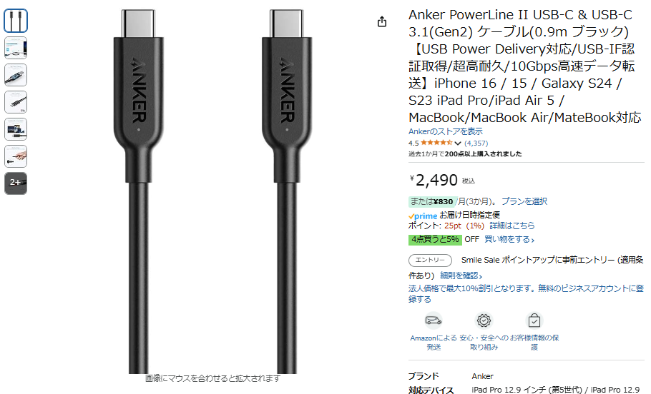
Task: Click the prime logo badge
Action: tap(423, 216)
